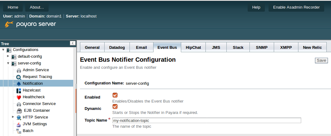Click the 'server-config' configuration name value

(137, 84)
